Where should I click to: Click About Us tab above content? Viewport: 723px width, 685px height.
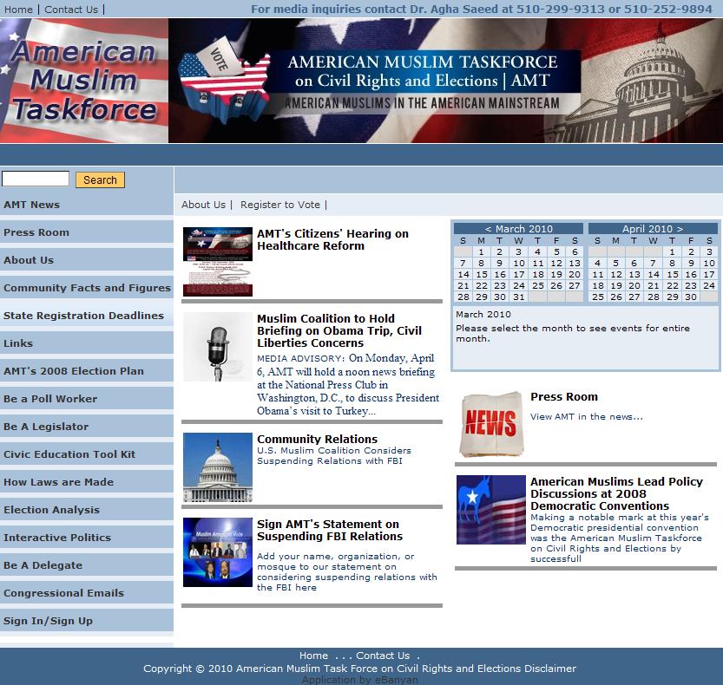203,205
